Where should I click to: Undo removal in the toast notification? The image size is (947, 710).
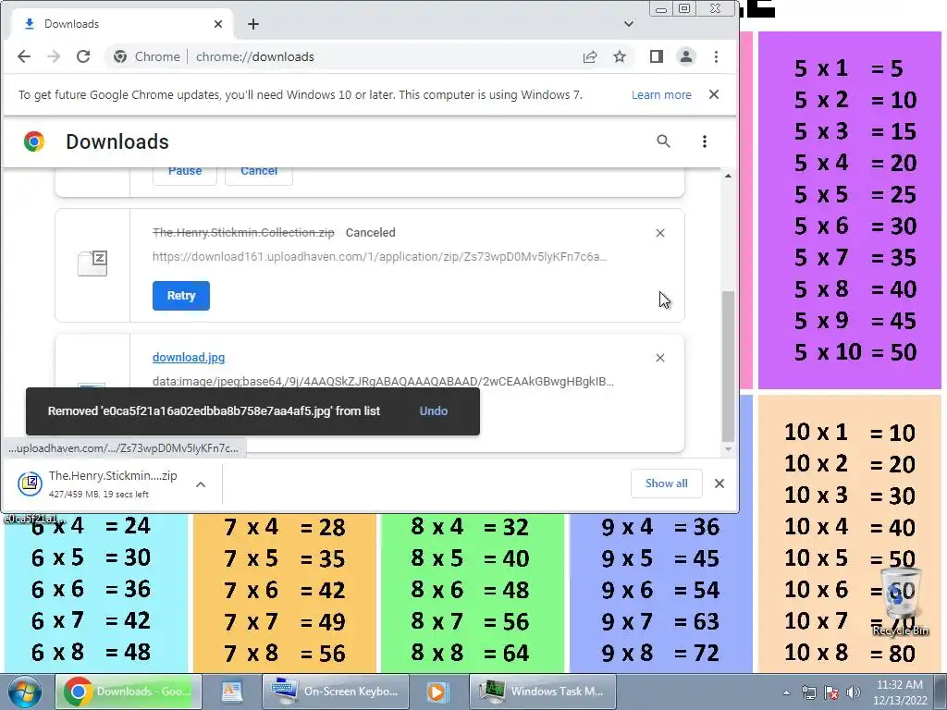click(x=434, y=411)
